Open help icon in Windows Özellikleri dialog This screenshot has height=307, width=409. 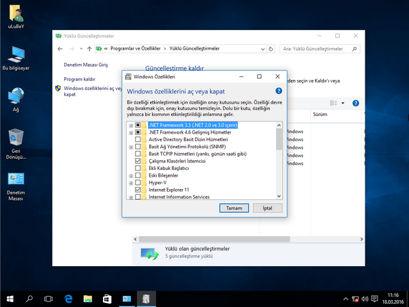point(279,91)
